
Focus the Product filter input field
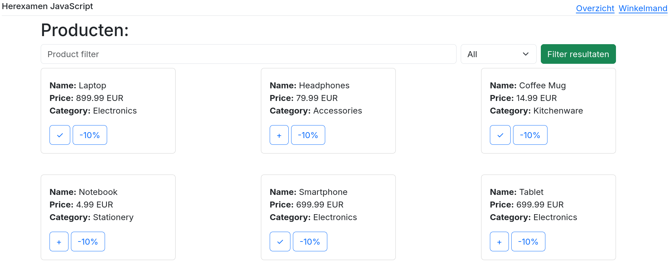(x=248, y=54)
